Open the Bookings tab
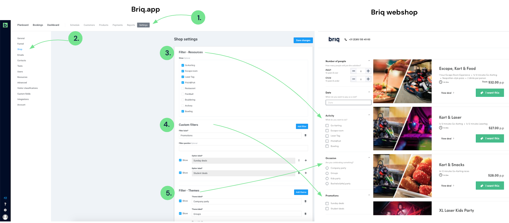The width and height of the screenshot is (509, 223). click(38, 25)
